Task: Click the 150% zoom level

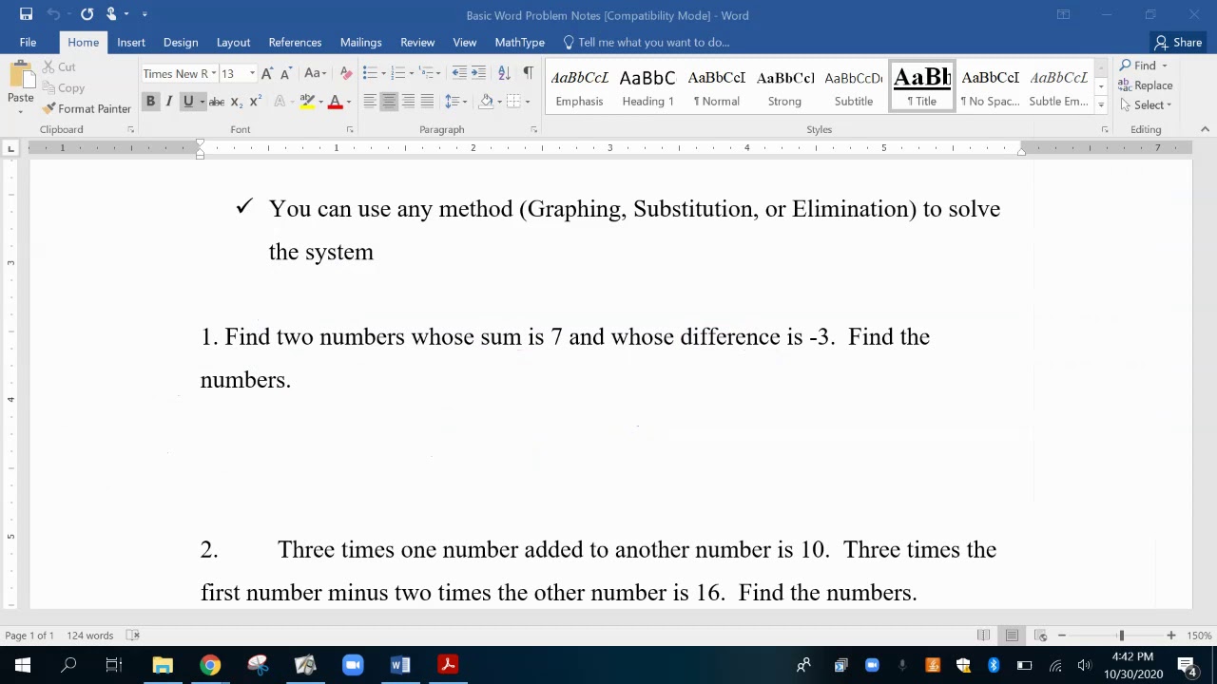Action: 1199,636
